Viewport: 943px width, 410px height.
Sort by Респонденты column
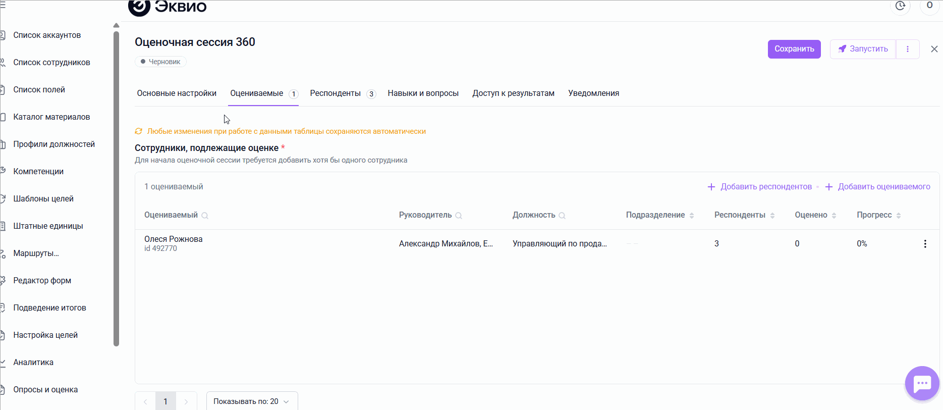[772, 216]
